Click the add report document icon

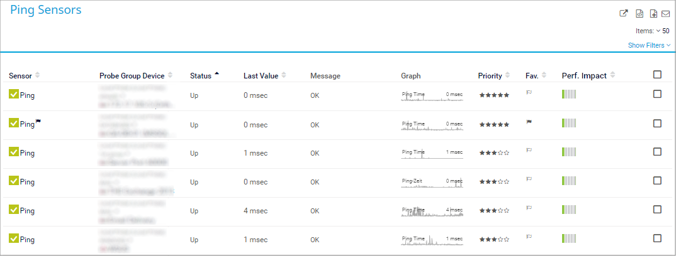point(651,14)
